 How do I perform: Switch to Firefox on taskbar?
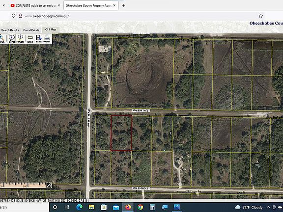click(x=128, y=207)
